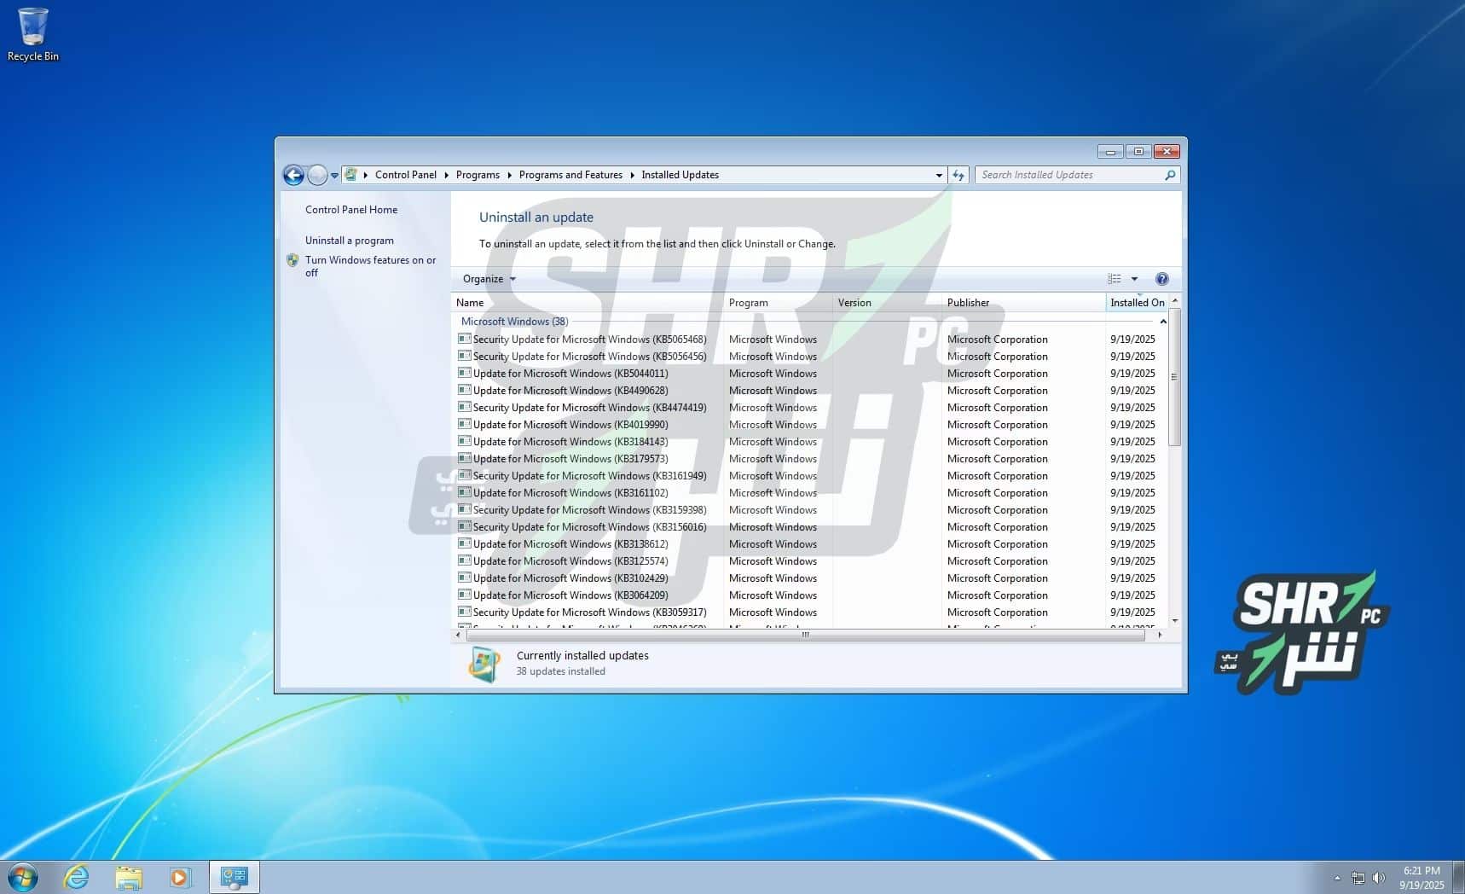Open Recycle Bin on the desktop
This screenshot has width=1465, height=894.
(x=32, y=34)
